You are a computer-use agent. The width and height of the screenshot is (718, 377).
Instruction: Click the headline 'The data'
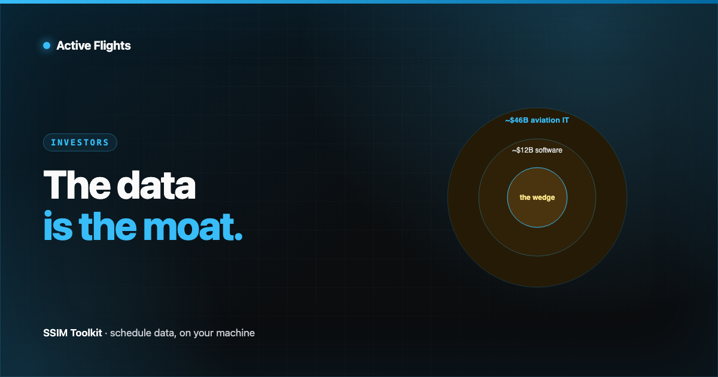[120, 185]
